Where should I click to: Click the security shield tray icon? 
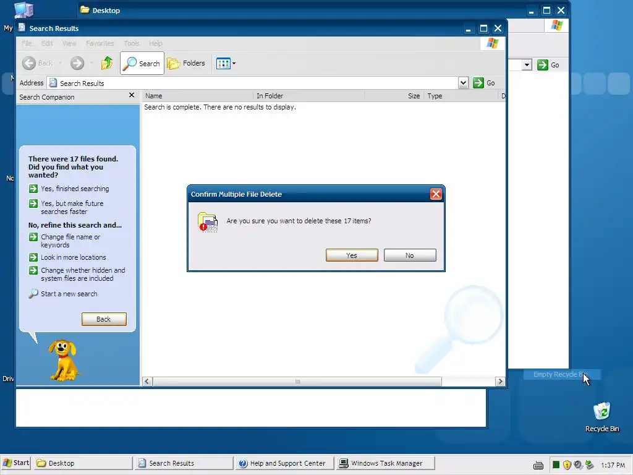[567, 465]
